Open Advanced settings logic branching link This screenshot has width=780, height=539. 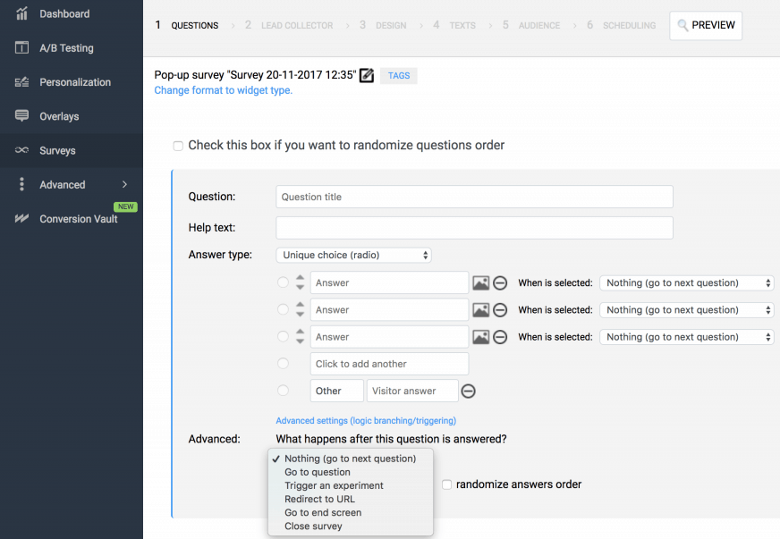pyautogui.click(x=366, y=421)
